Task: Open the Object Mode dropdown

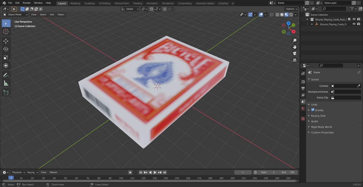Action: [x=15, y=15]
